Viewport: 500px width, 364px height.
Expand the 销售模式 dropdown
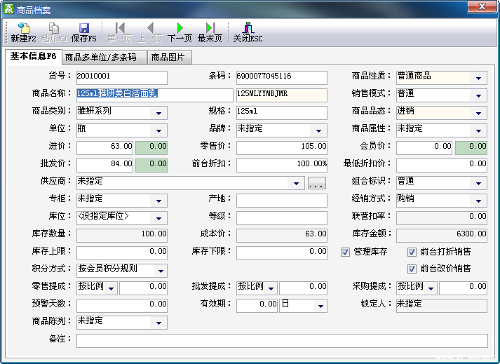478,95
